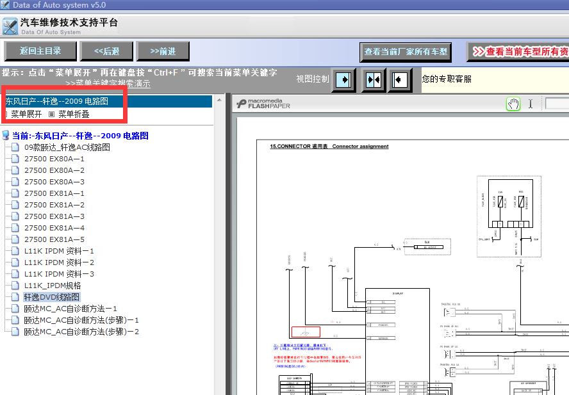Open 27500 EX81A—4 document
This screenshot has width=569, height=395.
(54, 228)
